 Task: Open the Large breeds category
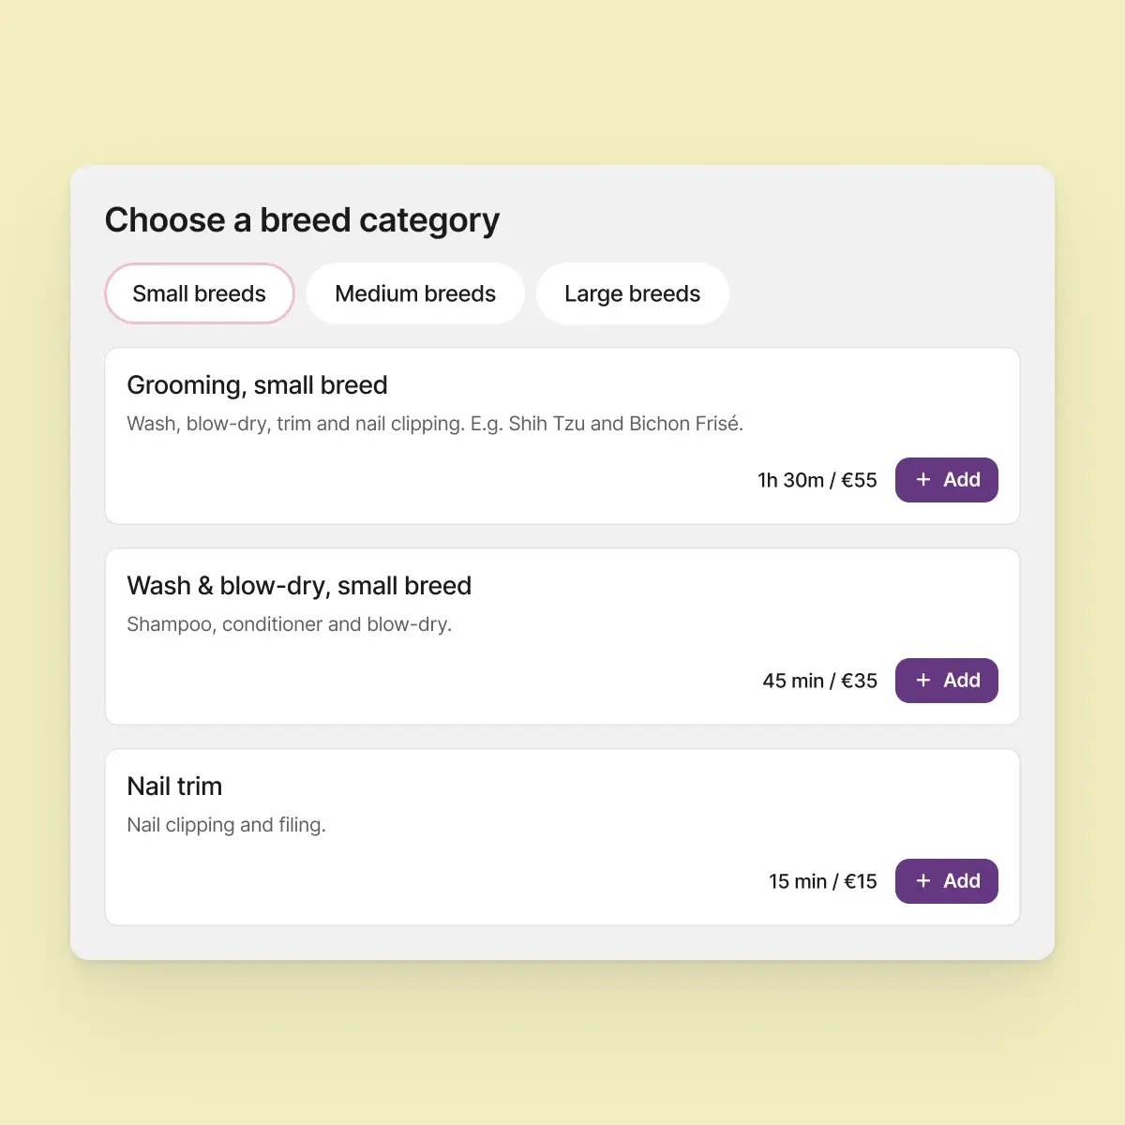pyautogui.click(x=633, y=293)
